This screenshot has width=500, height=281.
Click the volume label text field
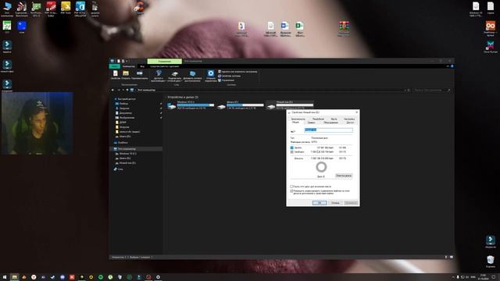[328, 130]
